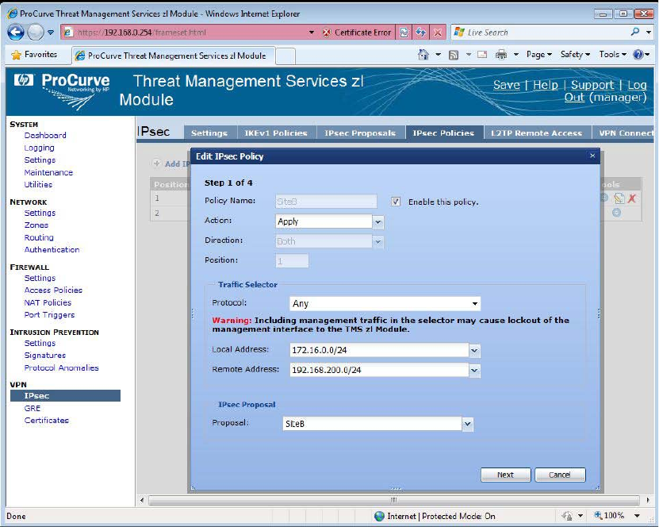Click the red delete X icon in row 1
The image size is (659, 527).
click(632, 198)
